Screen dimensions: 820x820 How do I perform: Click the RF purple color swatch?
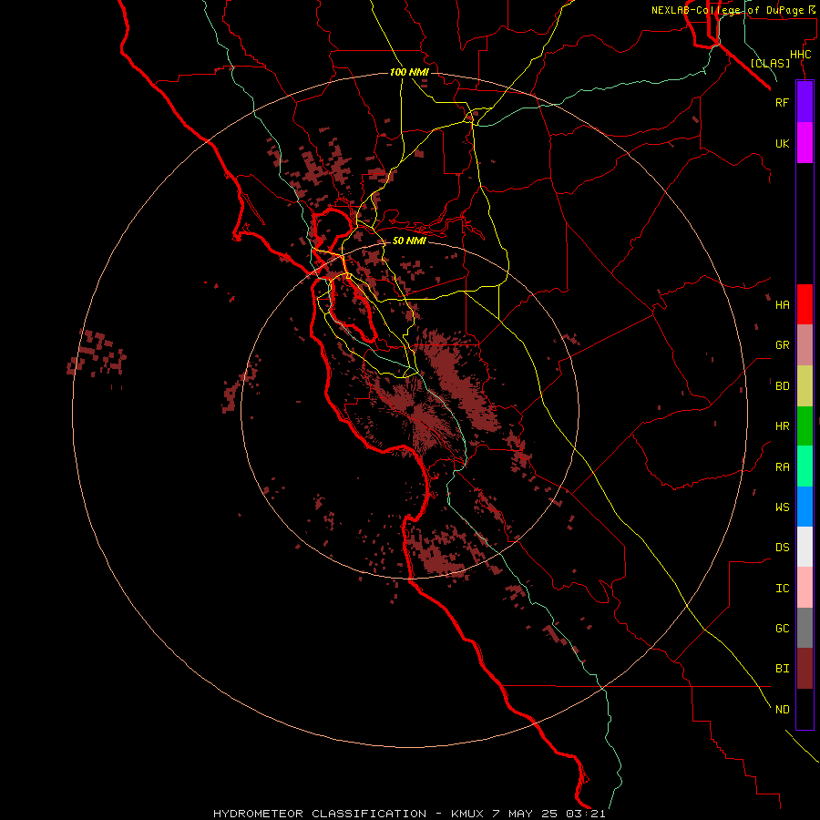[x=805, y=102]
